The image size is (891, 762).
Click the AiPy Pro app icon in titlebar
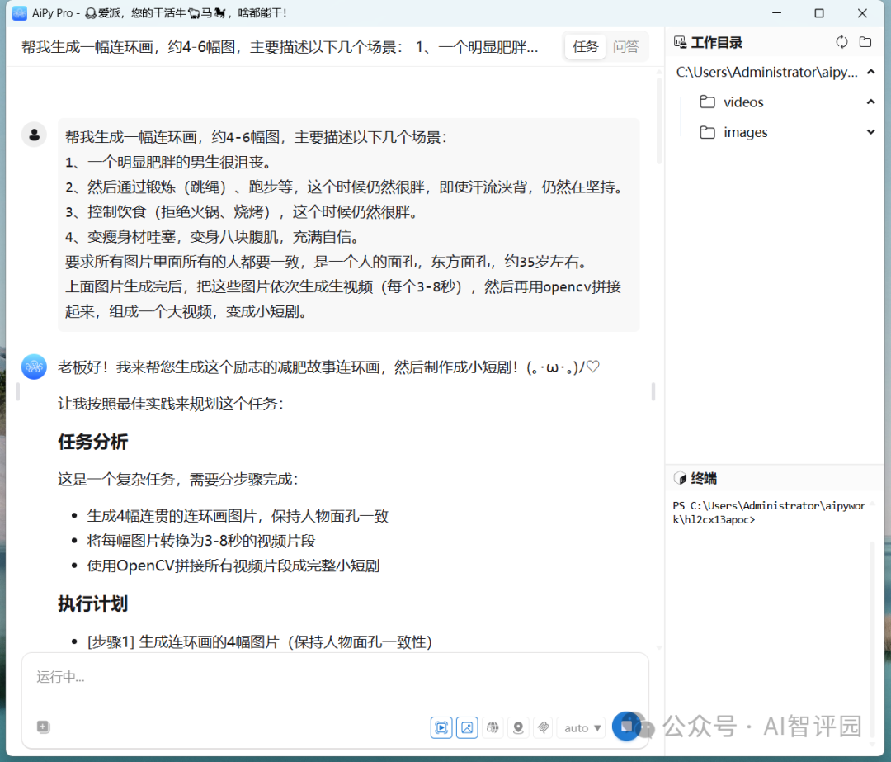(18, 12)
